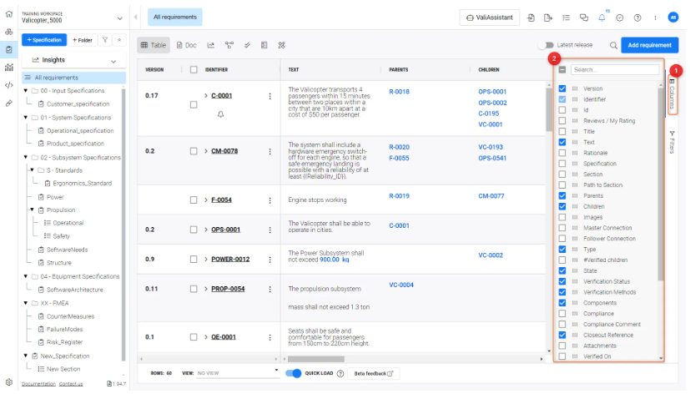The height and width of the screenshot is (399, 690).
Task: Open the help question mark icon
Action: click(x=637, y=18)
